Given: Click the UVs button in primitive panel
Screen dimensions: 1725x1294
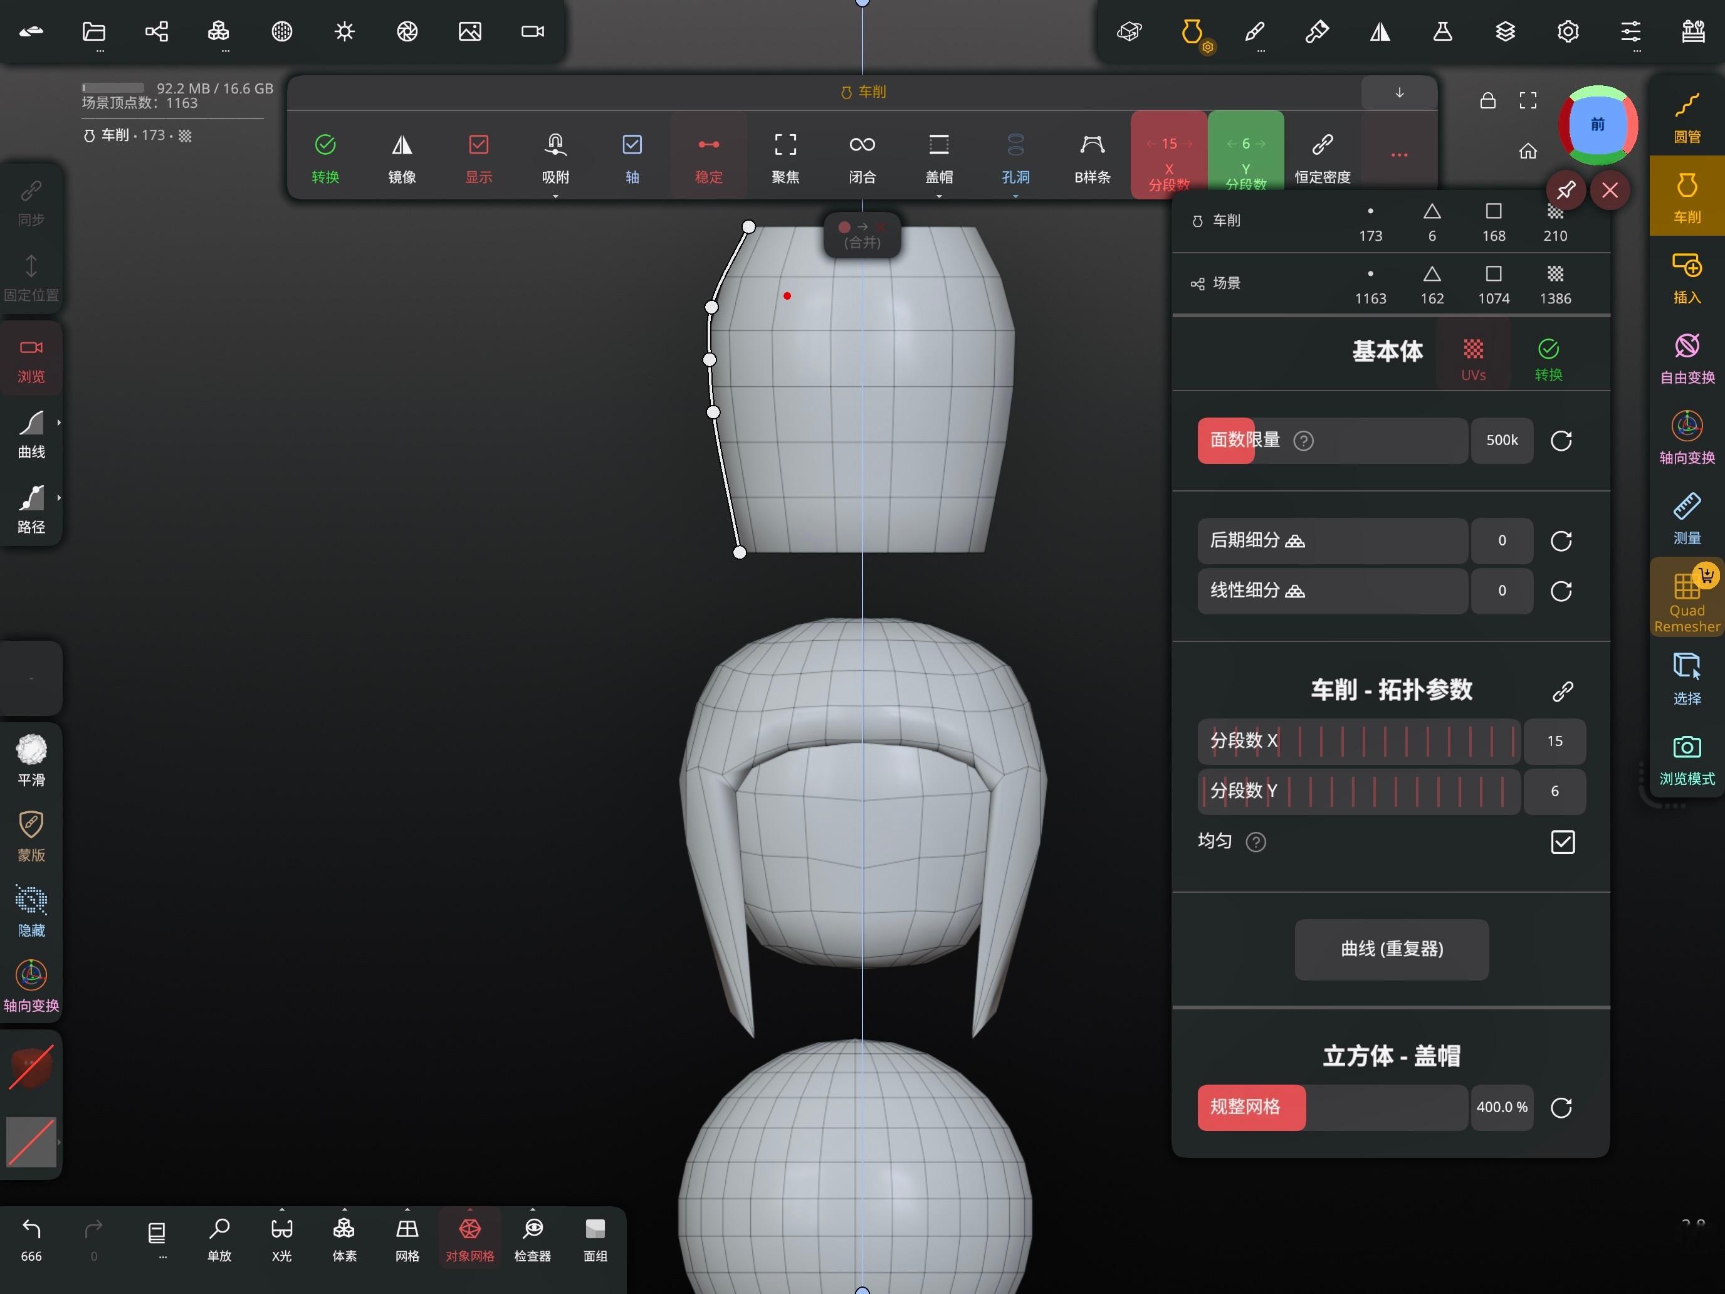Looking at the screenshot, I should tap(1472, 359).
